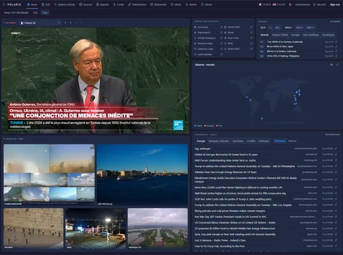343x255 pixels.
Task: Expand the Cartes Live Externes header
Action: click(207, 21)
